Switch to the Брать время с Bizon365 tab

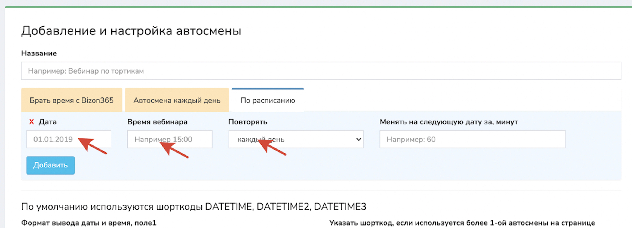pyautogui.click(x=72, y=100)
